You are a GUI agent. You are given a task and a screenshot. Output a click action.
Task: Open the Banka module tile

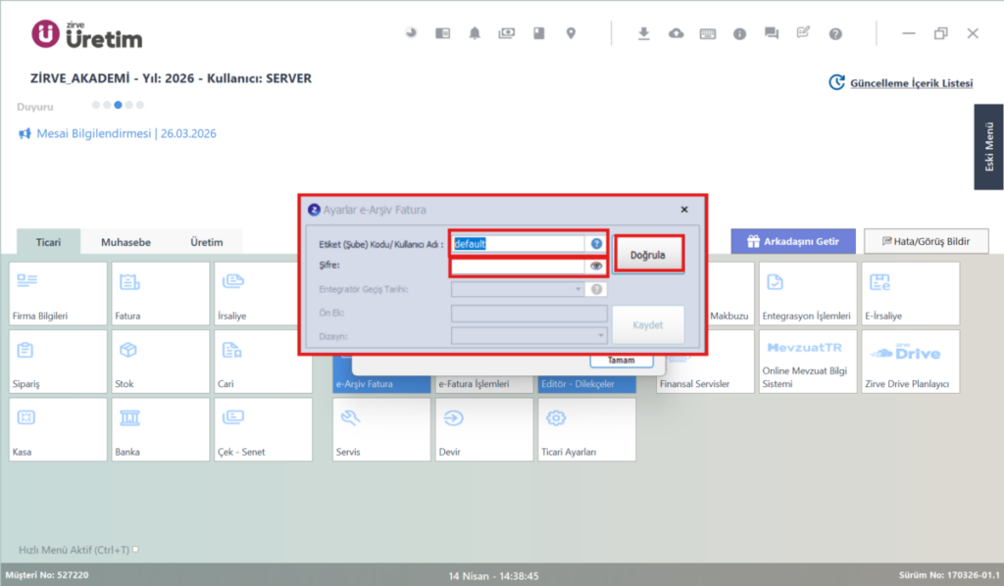pos(160,429)
